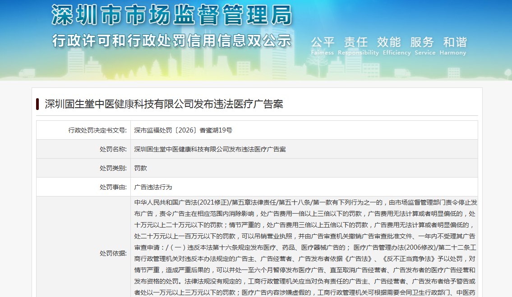This screenshot has height=297, width=512.
Task: Click the 行政许可和行政处罚信用信息双公示 subtitle
Action: [171, 41]
